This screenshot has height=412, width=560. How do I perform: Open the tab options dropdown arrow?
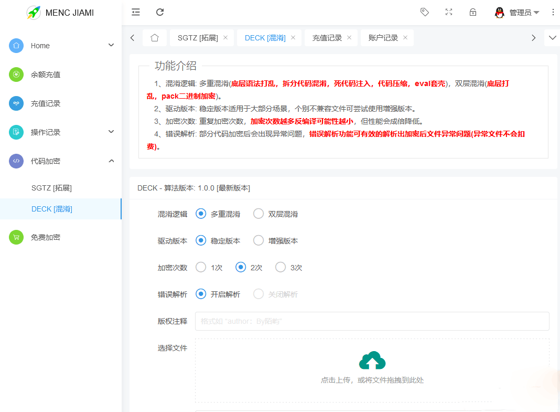click(552, 37)
